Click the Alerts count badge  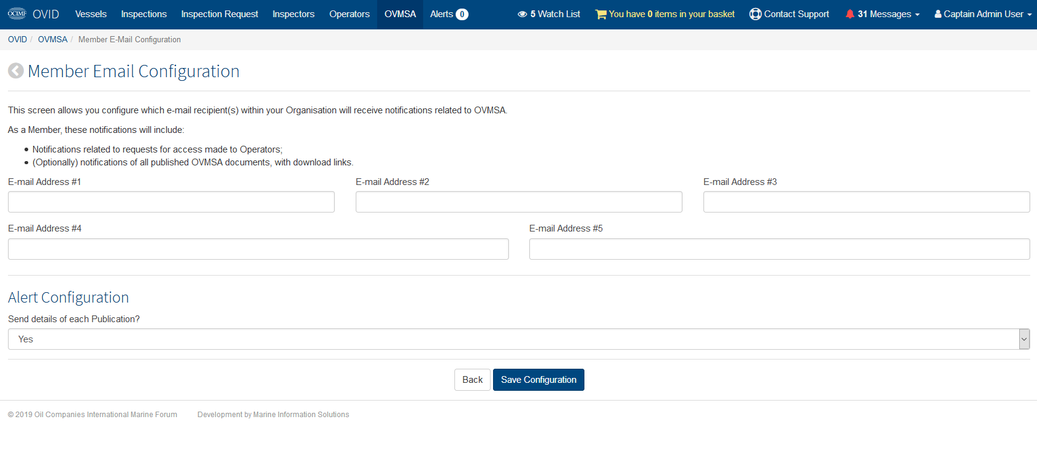462,14
